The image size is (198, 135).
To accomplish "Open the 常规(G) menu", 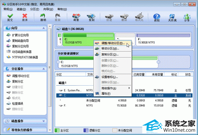I will [8, 9].
